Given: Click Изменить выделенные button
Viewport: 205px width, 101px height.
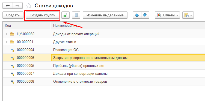Looking at the screenshot, I should tap(105, 15).
